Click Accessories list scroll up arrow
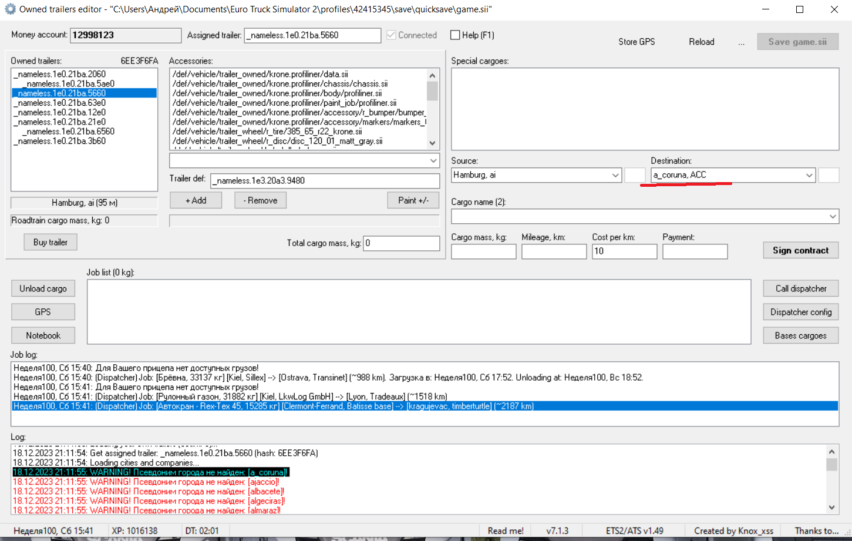 click(x=433, y=75)
